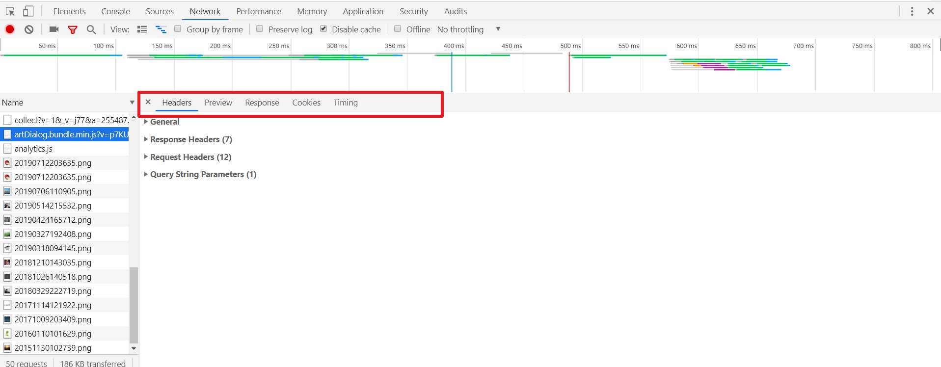Select artDialog.bundle.min.js request row
The width and height of the screenshot is (941, 367).
[x=65, y=134]
